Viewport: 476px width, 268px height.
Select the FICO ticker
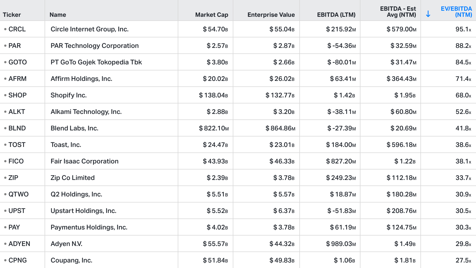(16, 161)
